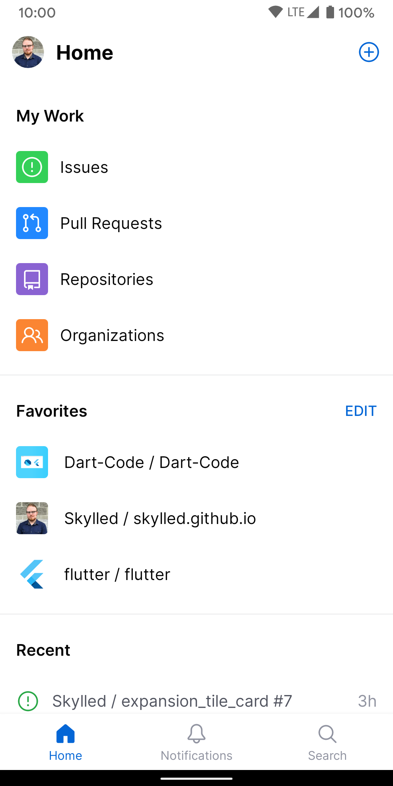Viewport: 393px width, 786px height.
Task: Tap open issue icon in Recent
Action: (28, 701)
